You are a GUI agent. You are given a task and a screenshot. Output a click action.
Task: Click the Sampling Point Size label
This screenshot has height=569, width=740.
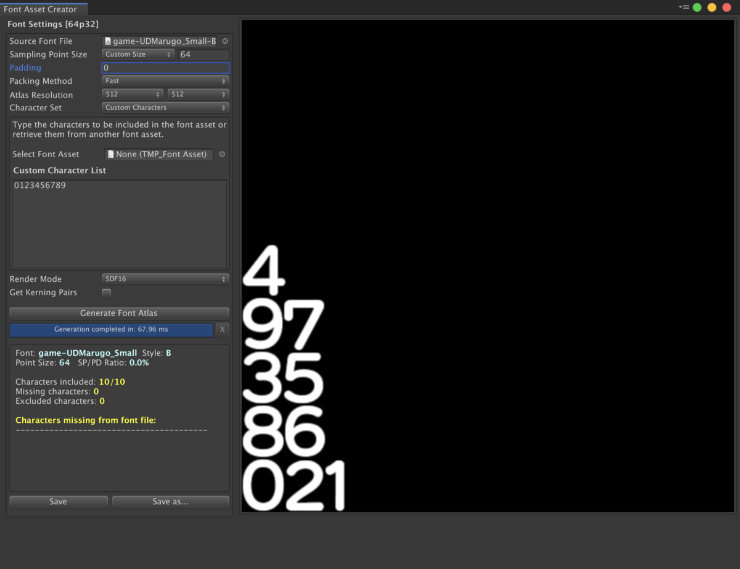[x=48, y=54]
